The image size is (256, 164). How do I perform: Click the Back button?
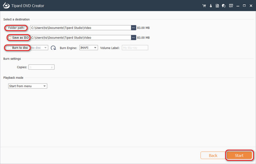(x=213, y=156)
